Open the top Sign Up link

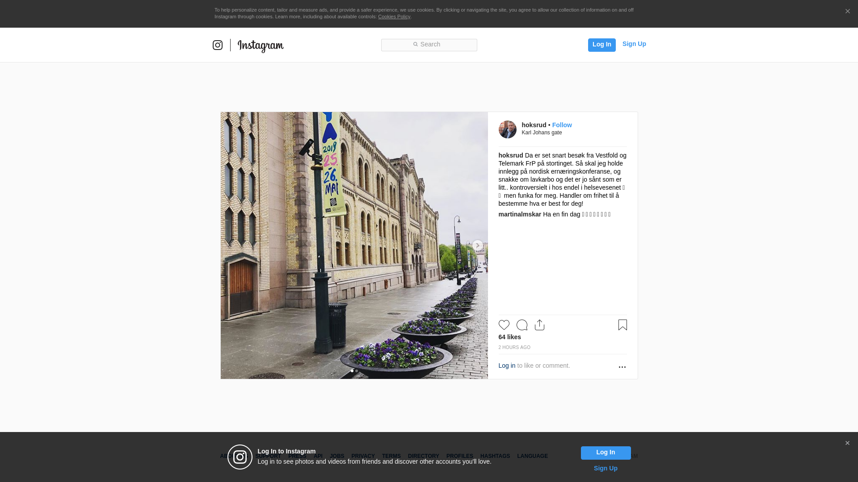(634, 44)
